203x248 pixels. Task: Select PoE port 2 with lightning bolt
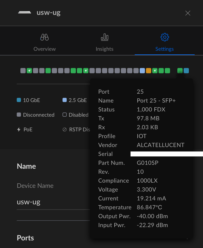[x=29, y=71]
